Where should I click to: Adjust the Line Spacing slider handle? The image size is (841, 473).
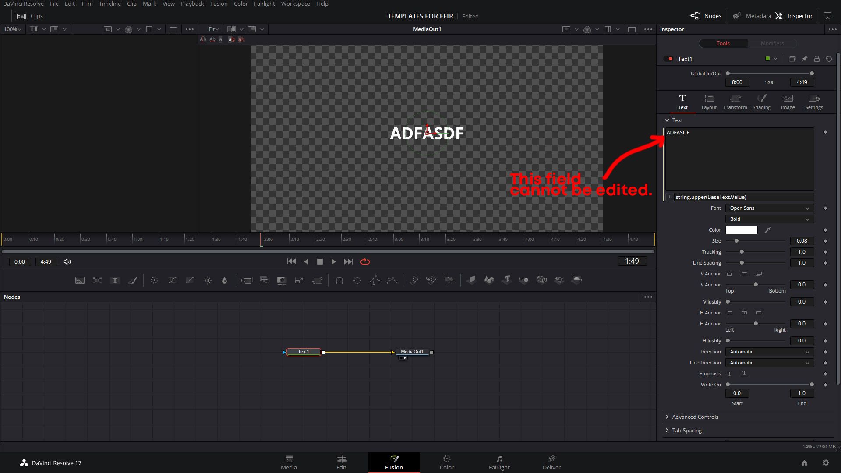tap(742, 263)
